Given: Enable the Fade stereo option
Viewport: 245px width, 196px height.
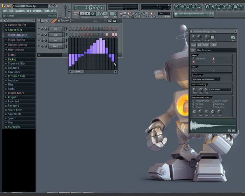Looking at the screenshot, I should click(x=213, y=104).
